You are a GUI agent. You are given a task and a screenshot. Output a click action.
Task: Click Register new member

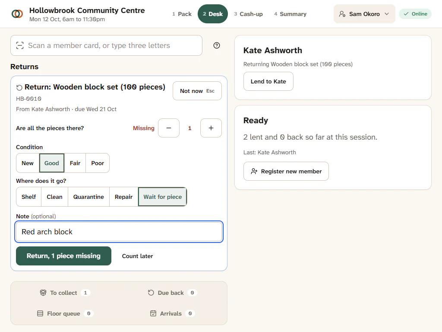(x=286, y=171)
